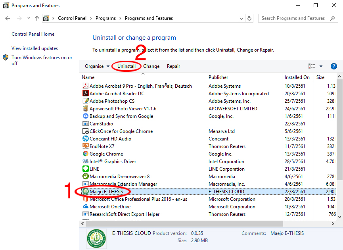Image resolution: width=343 pixels, height=250 pixels.
Task: Select the Google Chrome program name
Action: pos(106,154)
